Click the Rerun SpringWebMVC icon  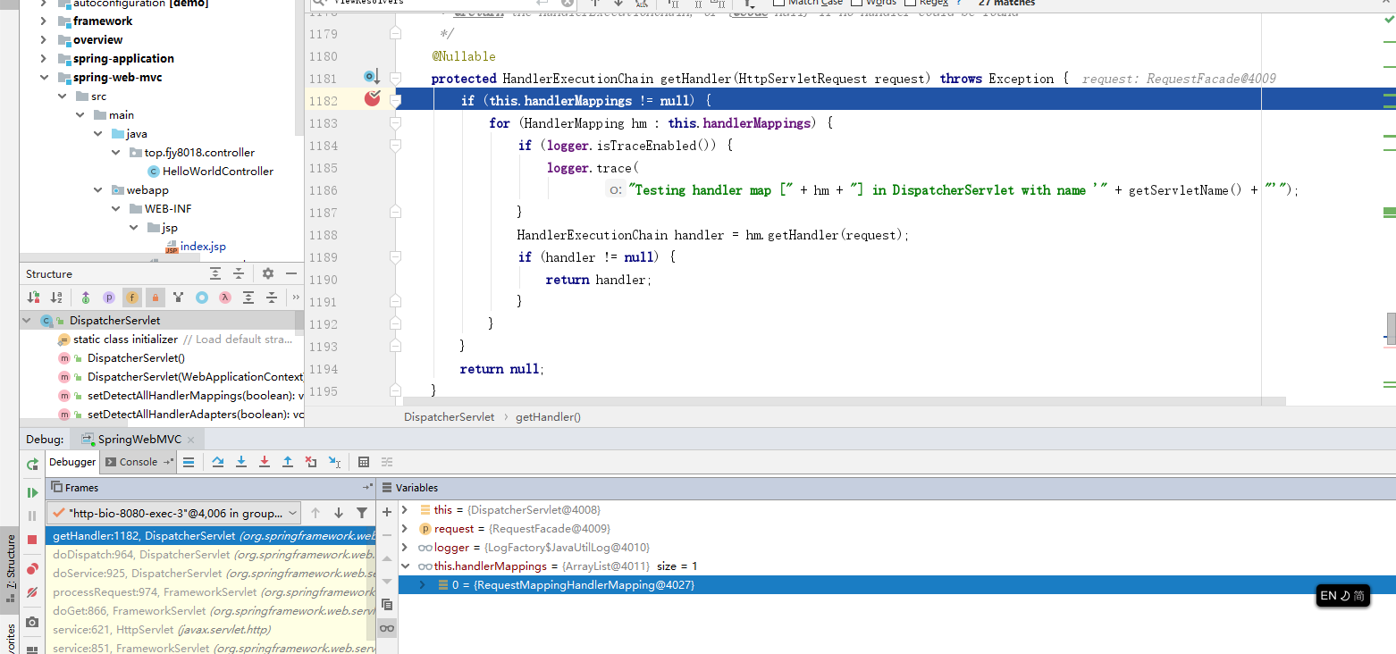tap(32, 465)
